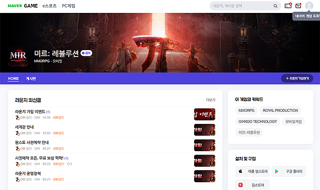
Task: Click the Apple logo icon
Action: click(240, 171)
